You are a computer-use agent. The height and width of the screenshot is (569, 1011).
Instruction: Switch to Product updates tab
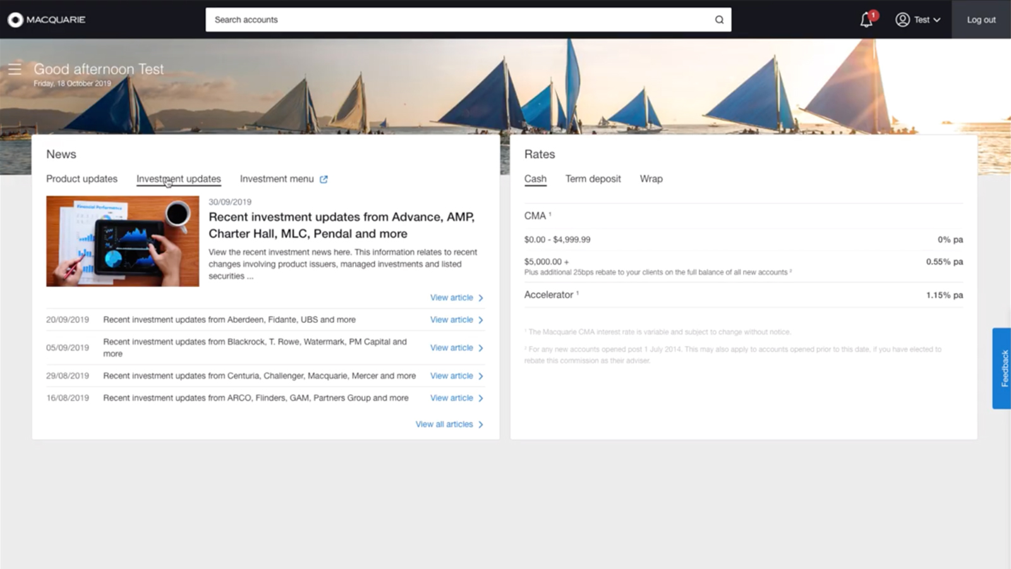coord(82,179)
